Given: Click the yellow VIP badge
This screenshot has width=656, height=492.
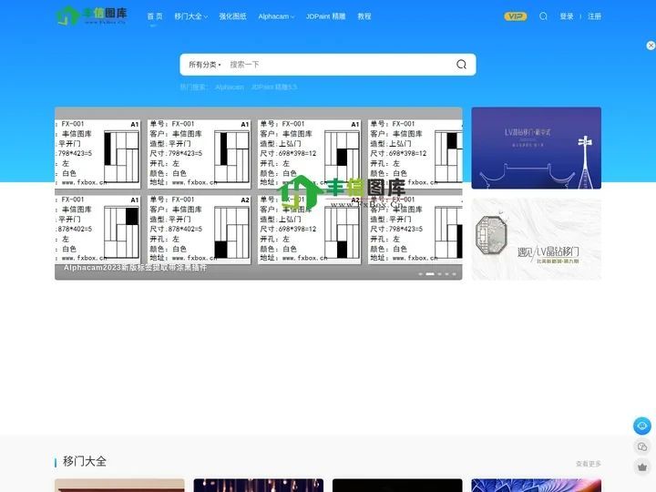Looking at the screenshot, I should [x=515, y=16].
